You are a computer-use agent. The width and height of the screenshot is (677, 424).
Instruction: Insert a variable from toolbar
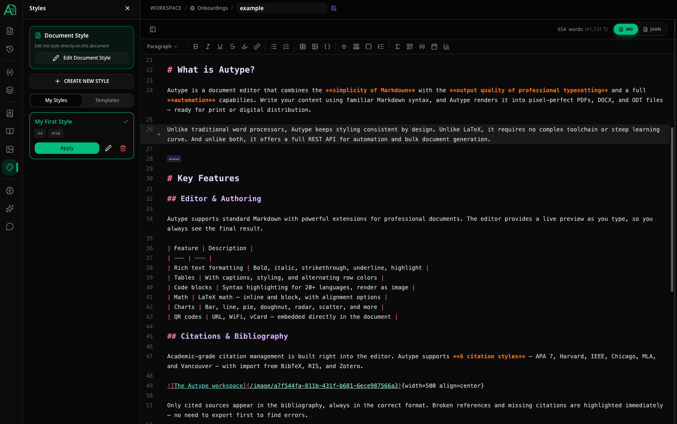[x=422, y=47]
